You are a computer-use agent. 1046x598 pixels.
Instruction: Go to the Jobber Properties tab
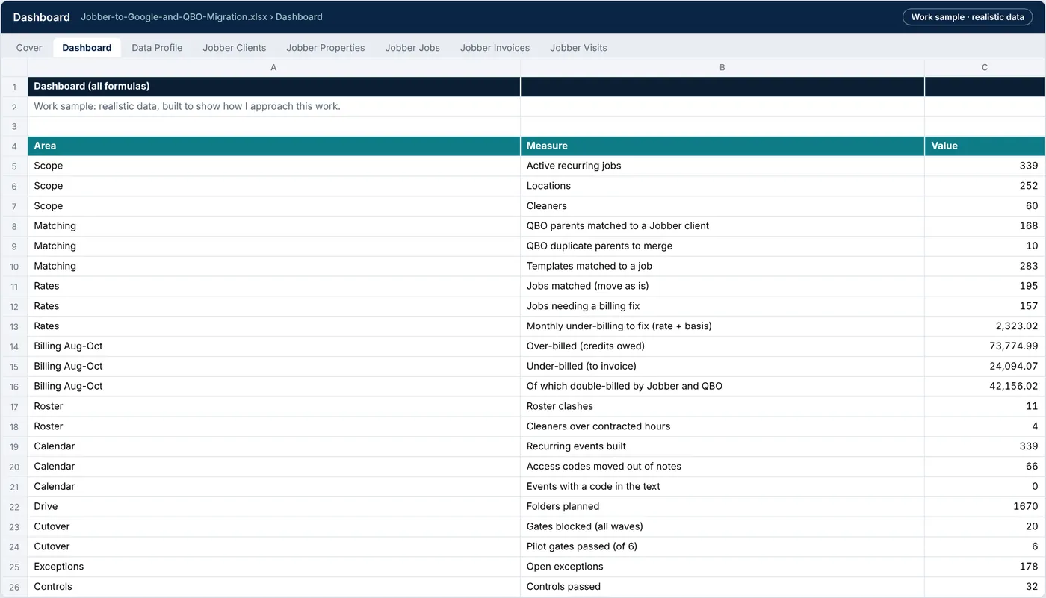pos(326,48)
